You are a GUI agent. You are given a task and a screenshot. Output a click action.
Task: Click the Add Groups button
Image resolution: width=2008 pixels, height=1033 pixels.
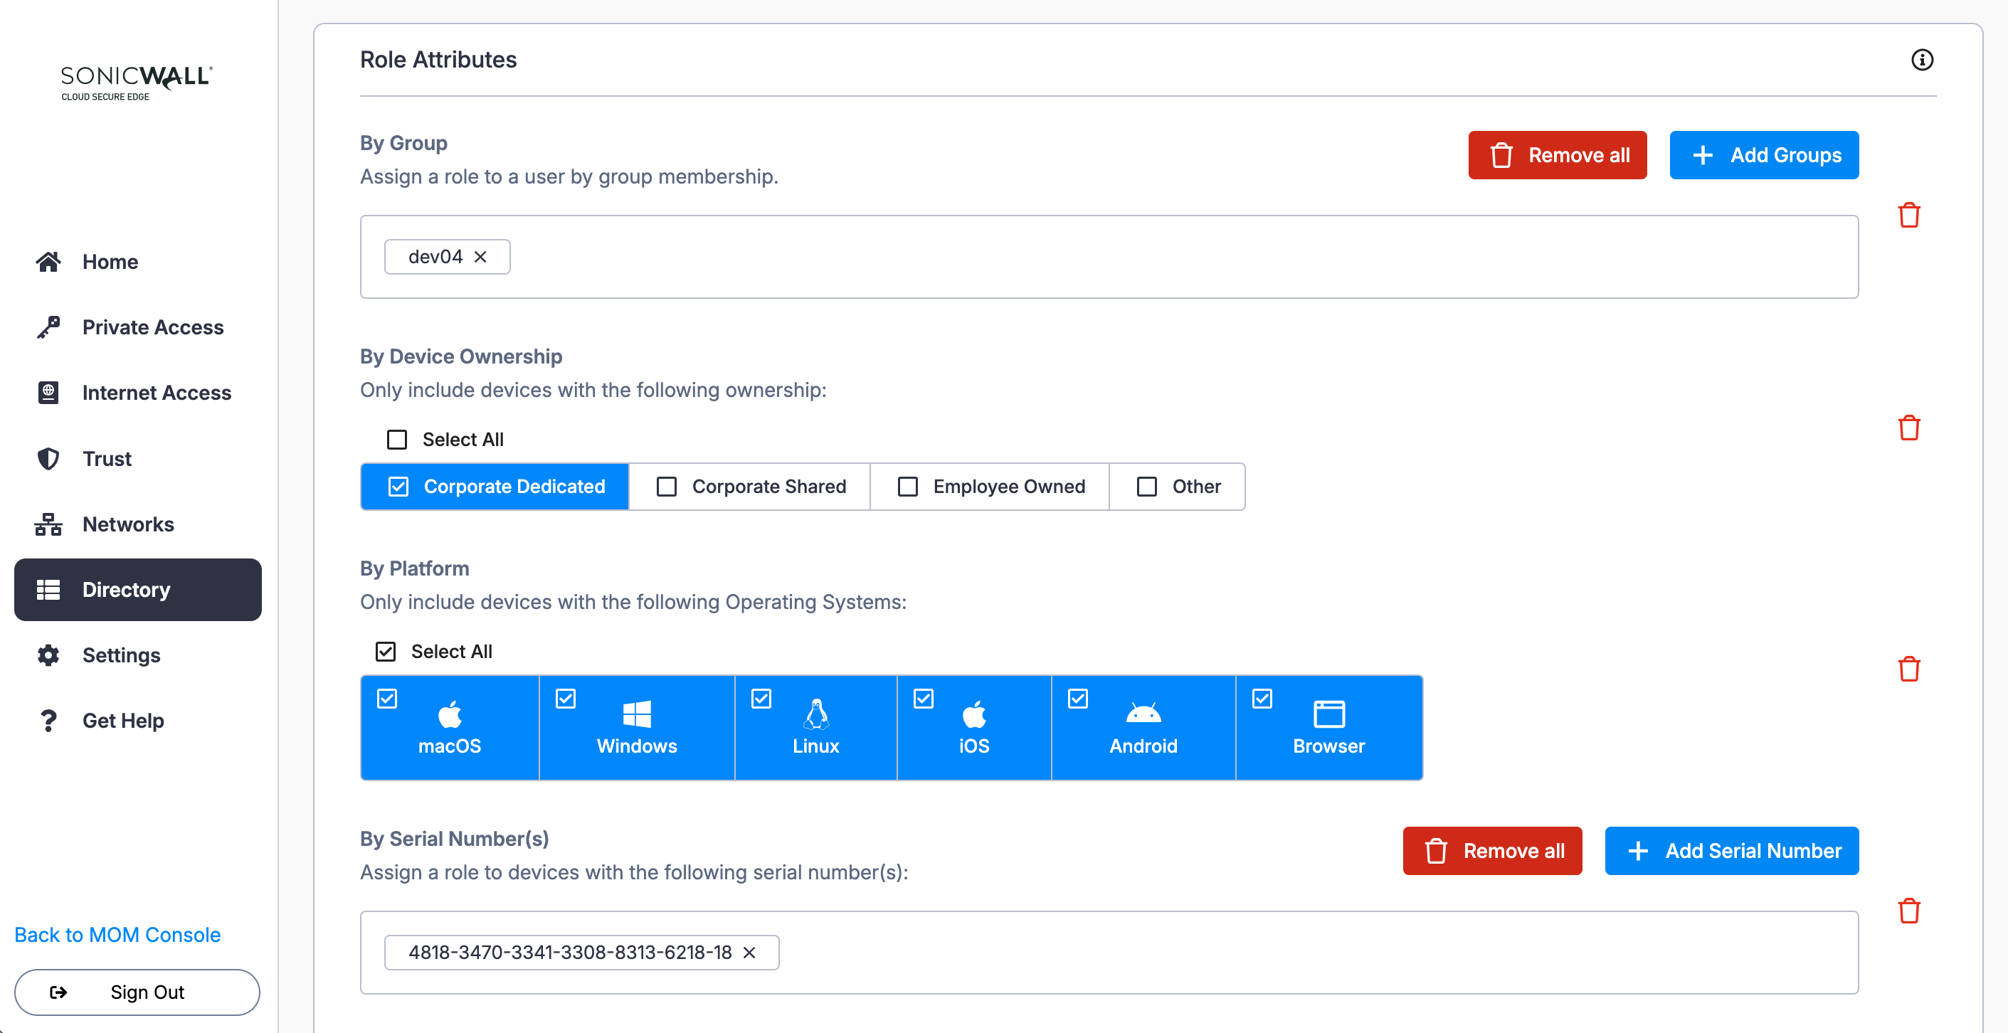coord(1763,155)
